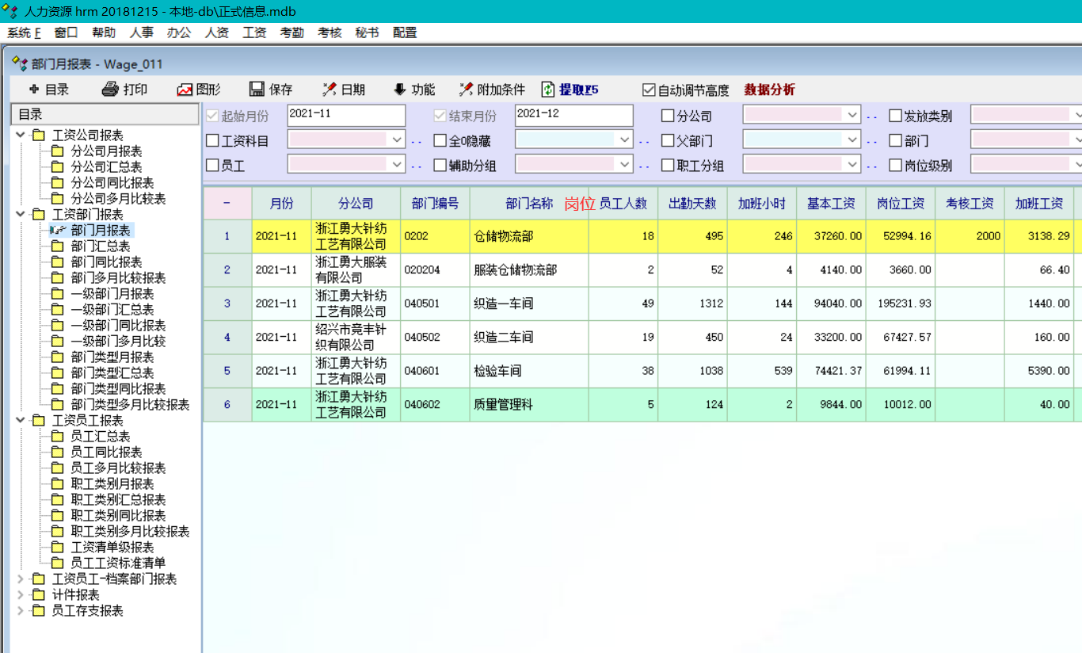The height and width of the screenshot is (653, 1082).
Task: Open the 考勤 menu
Action: tap(291, 32)
